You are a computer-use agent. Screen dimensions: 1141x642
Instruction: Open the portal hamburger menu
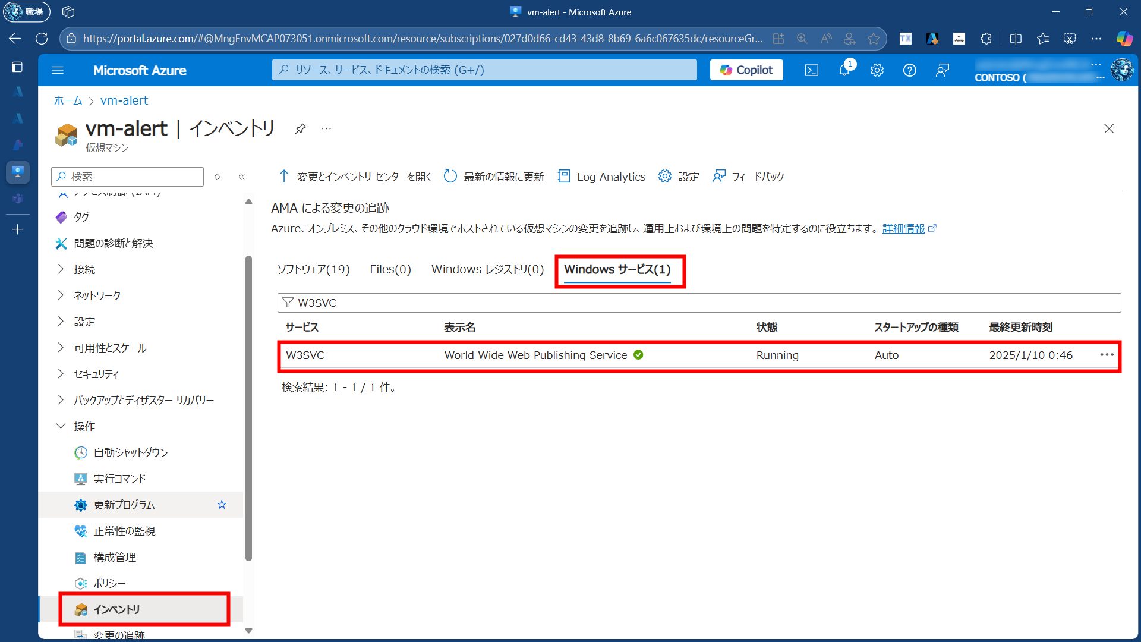[x=58, y=70]
